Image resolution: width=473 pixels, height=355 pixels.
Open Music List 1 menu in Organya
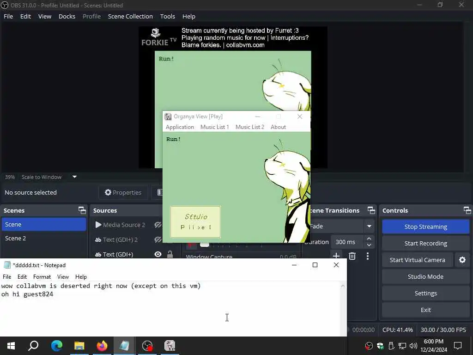pos(215,127)
